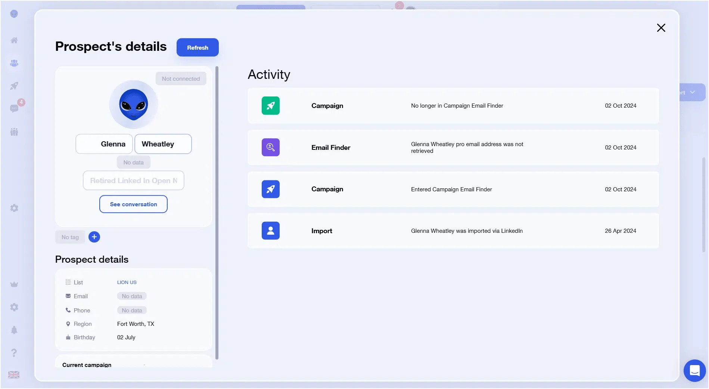The image size is (709, 389).
Task: Click the purple Email Finder activity icon
Action: 271,147
